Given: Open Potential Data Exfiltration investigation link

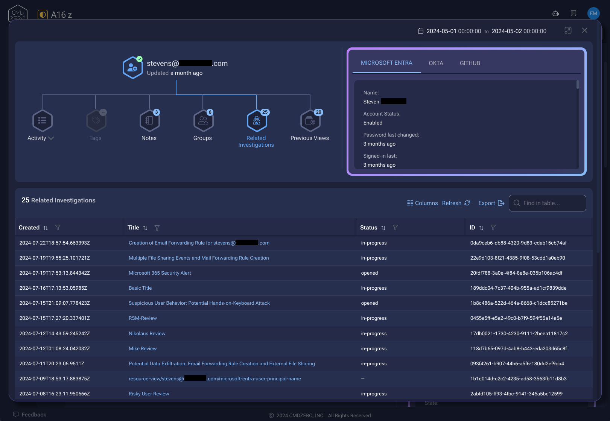Looking at the screenshot, I should [222, 364].
